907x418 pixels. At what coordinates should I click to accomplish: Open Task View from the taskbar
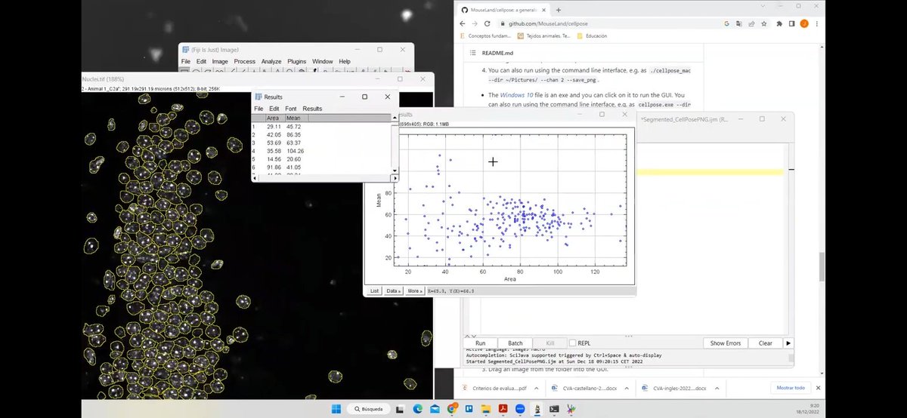(x=399, y=409)
